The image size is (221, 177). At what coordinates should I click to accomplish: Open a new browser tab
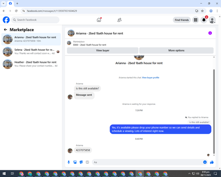point(17,4)
